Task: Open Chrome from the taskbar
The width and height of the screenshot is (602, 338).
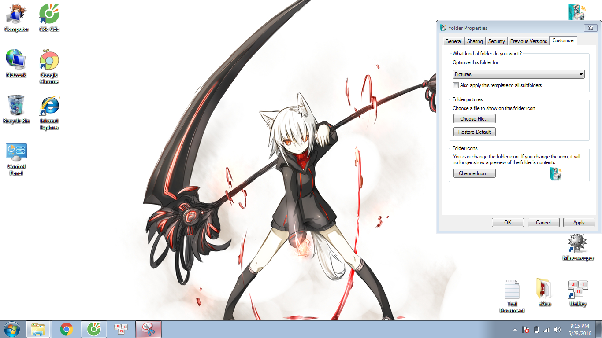Action: [x=67, y=329]
